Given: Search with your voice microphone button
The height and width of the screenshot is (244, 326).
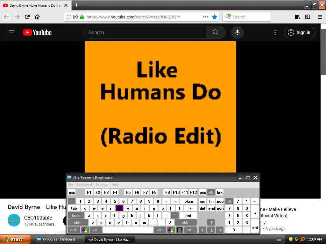Looking at the screenshot, I should (237, 32).
